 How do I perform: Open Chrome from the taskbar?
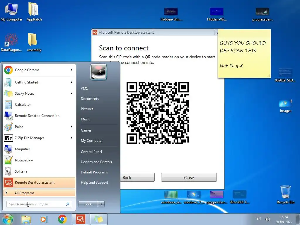click(62, 219)
